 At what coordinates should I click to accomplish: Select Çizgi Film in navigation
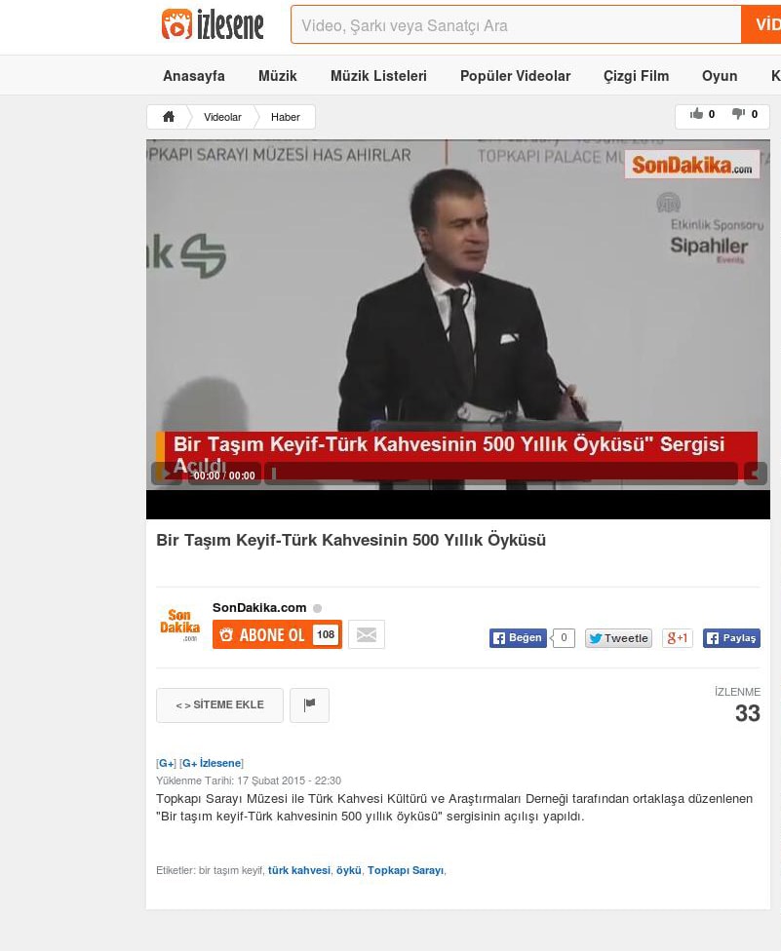[x=636, y=76]
